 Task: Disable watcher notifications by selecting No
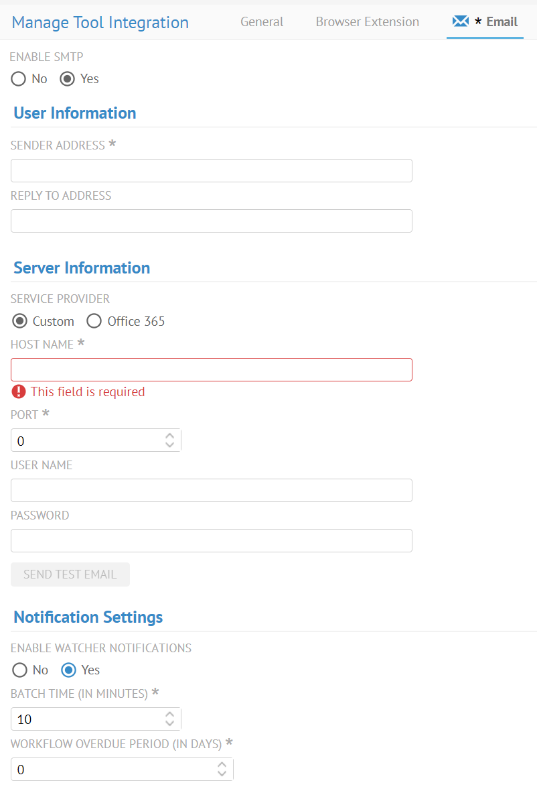tap(19, 670)
